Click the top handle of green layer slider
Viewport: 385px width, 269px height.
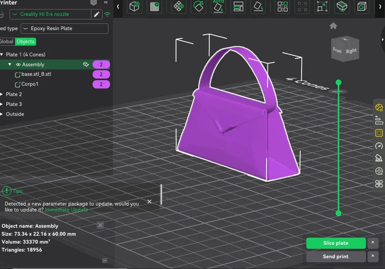tap(339, 83)
